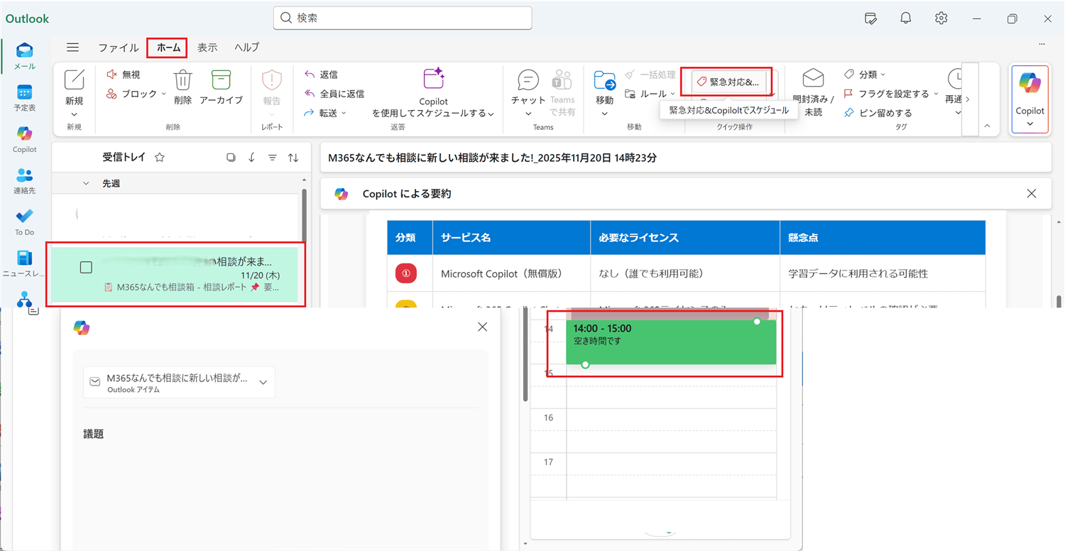1065x551 pixels.
Task: Tick checkbox on the 相談が来ま... message
Action: point(86,267)
